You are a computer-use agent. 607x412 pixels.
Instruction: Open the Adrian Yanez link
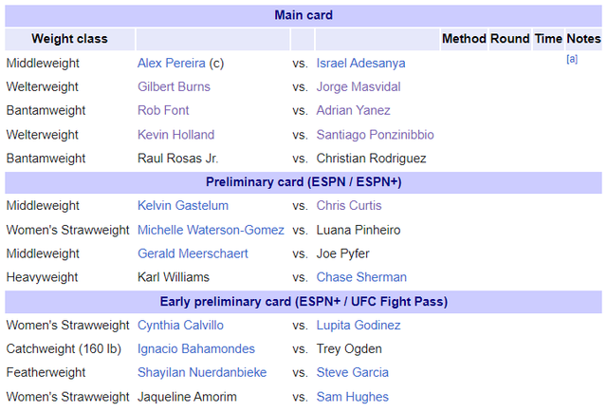353,110
